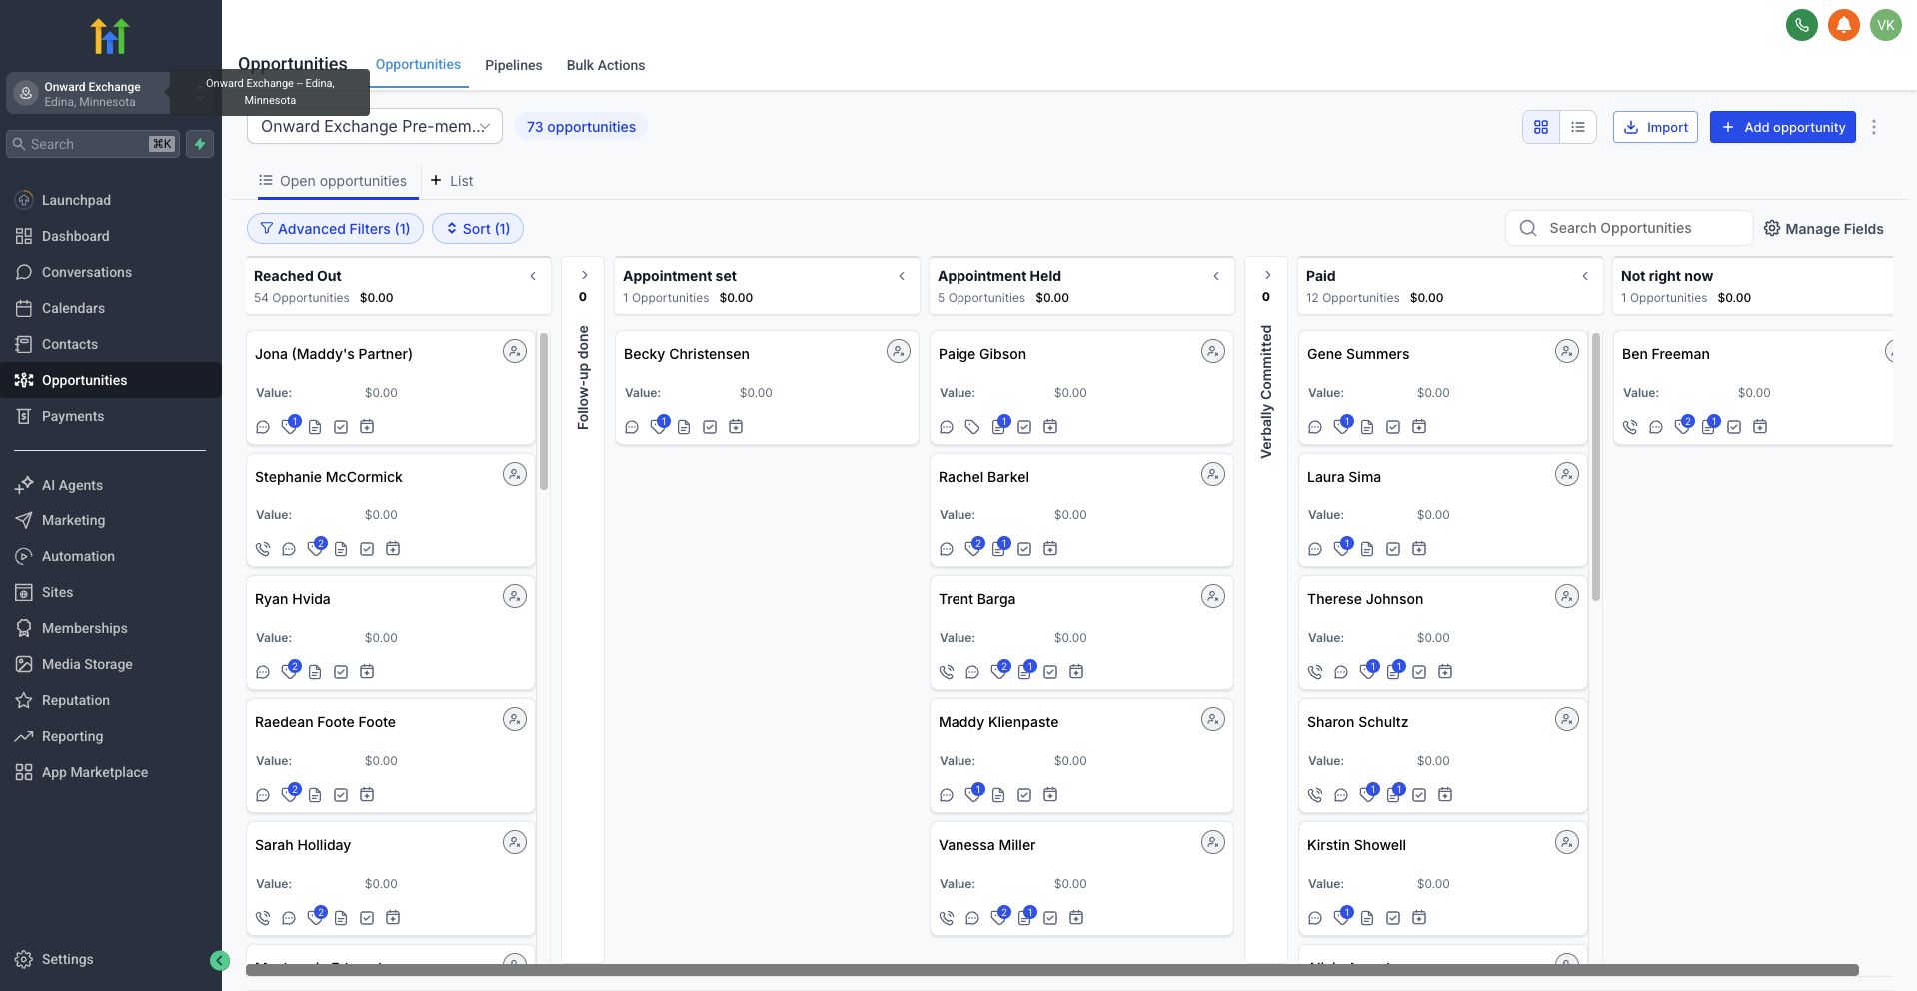Click owner avatar icon on Ryan Hvida card

pos(515,597)
